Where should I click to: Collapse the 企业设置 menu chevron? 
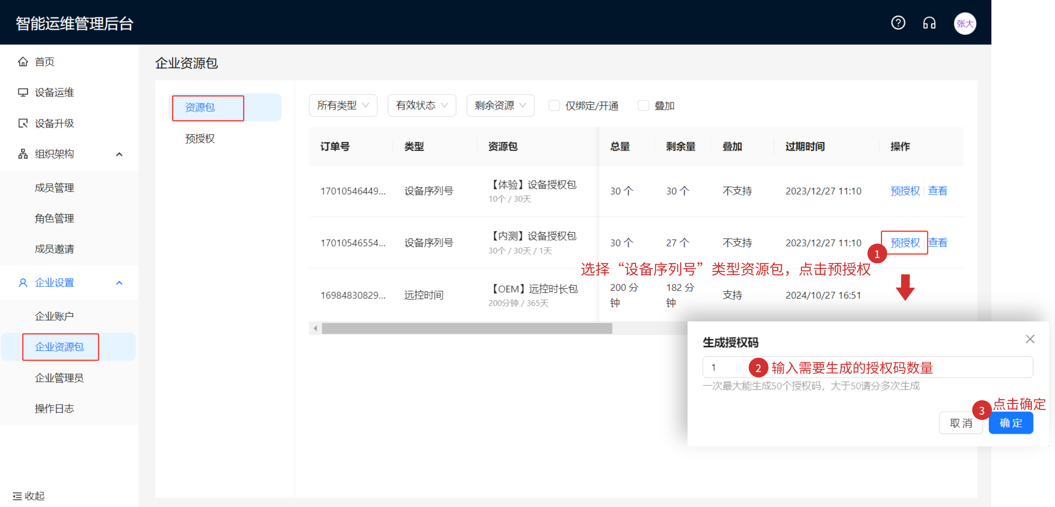pos(119,283)
